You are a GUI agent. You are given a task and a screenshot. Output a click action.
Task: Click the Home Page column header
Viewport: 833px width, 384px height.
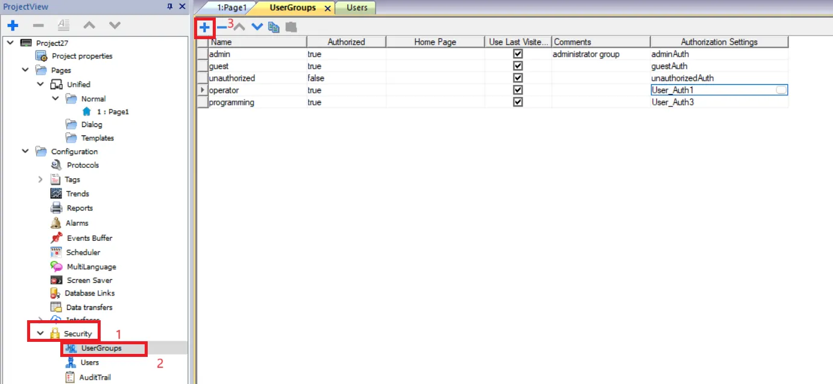coord(435,42)
